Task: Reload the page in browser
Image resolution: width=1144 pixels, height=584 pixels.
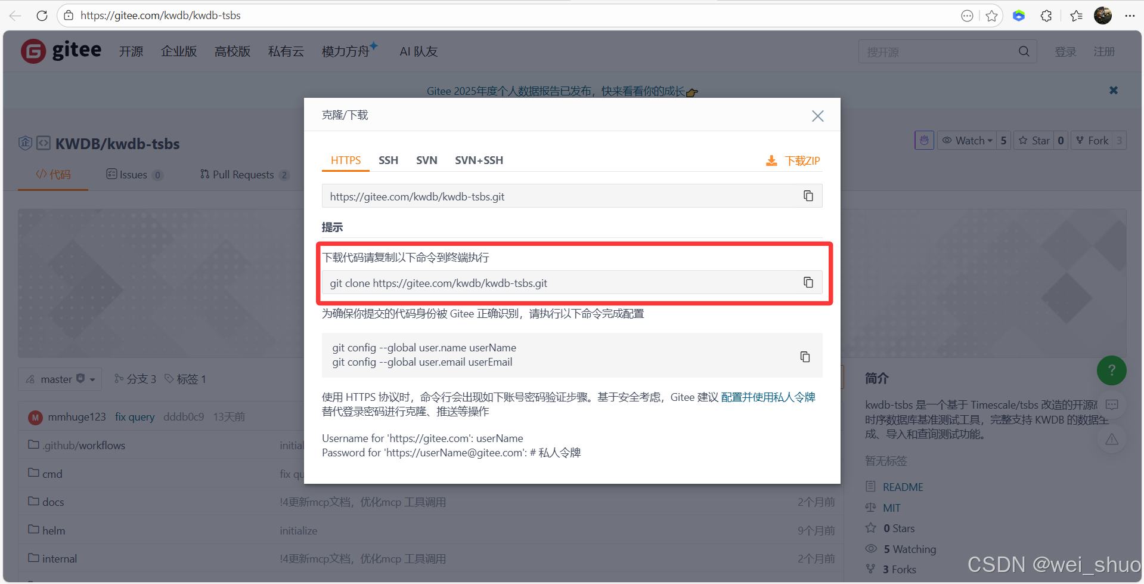Action: pos(42,16)
